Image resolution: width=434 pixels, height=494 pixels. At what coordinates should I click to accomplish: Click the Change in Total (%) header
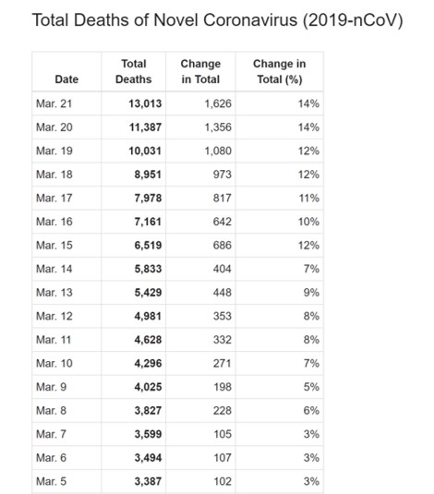click(x=279, y=71)
